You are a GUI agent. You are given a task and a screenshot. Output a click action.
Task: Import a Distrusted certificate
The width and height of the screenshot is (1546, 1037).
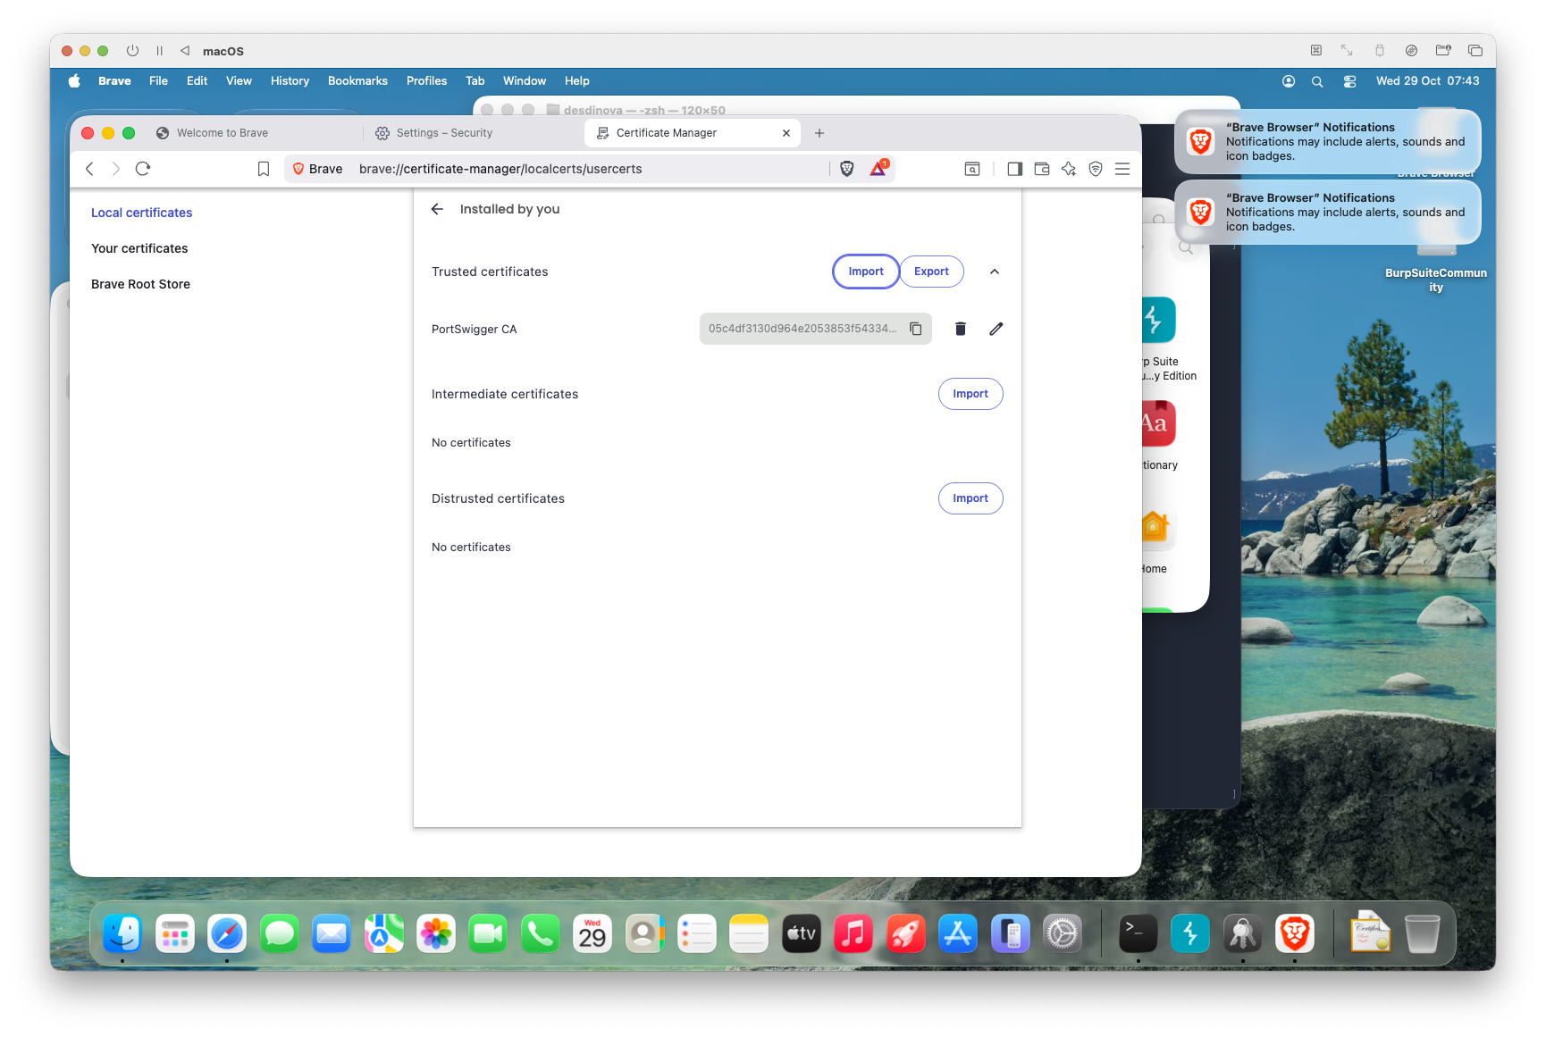pos(970,498)
